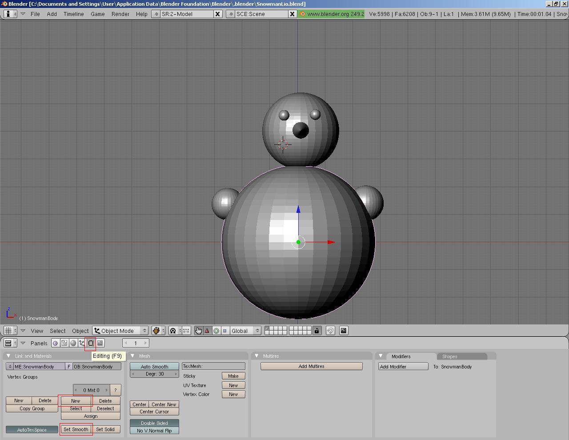This screenshot has height=440, width=569.
Task: Toggle the snap lock icon in header
Action: [317, 330]
